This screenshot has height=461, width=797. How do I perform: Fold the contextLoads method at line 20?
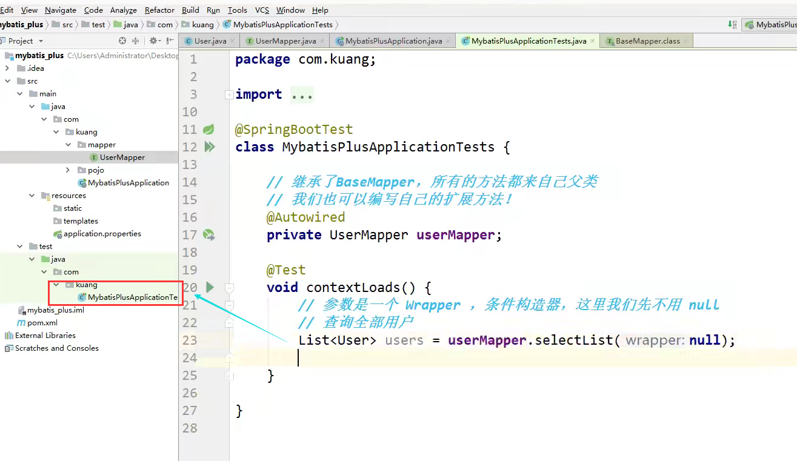pyautogui.click(x=229, y=287)
